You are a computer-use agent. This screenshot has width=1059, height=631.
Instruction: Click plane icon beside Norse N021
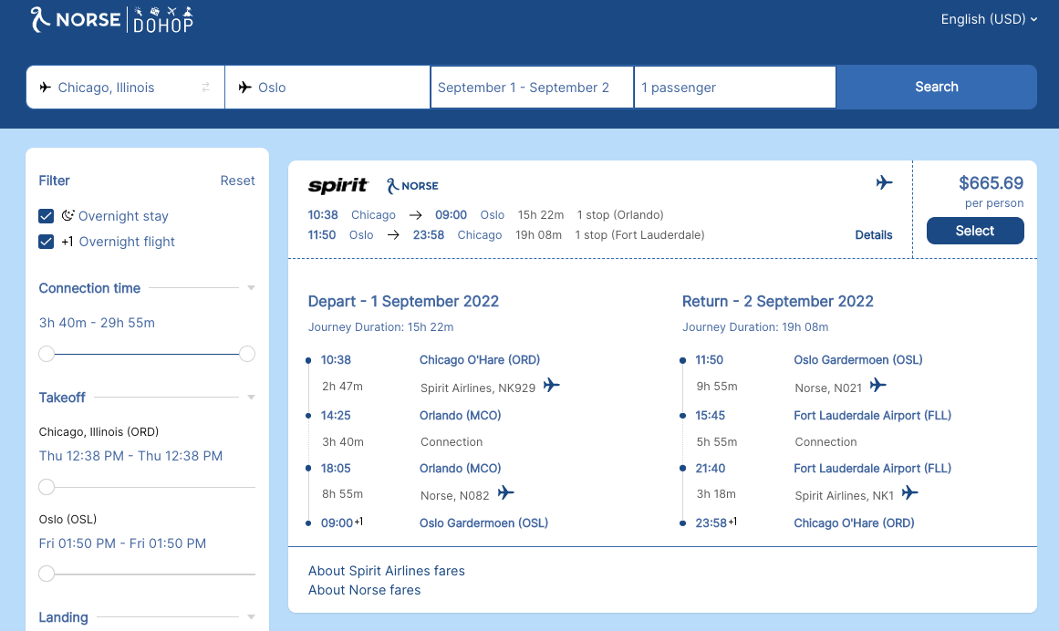(877, 386)
